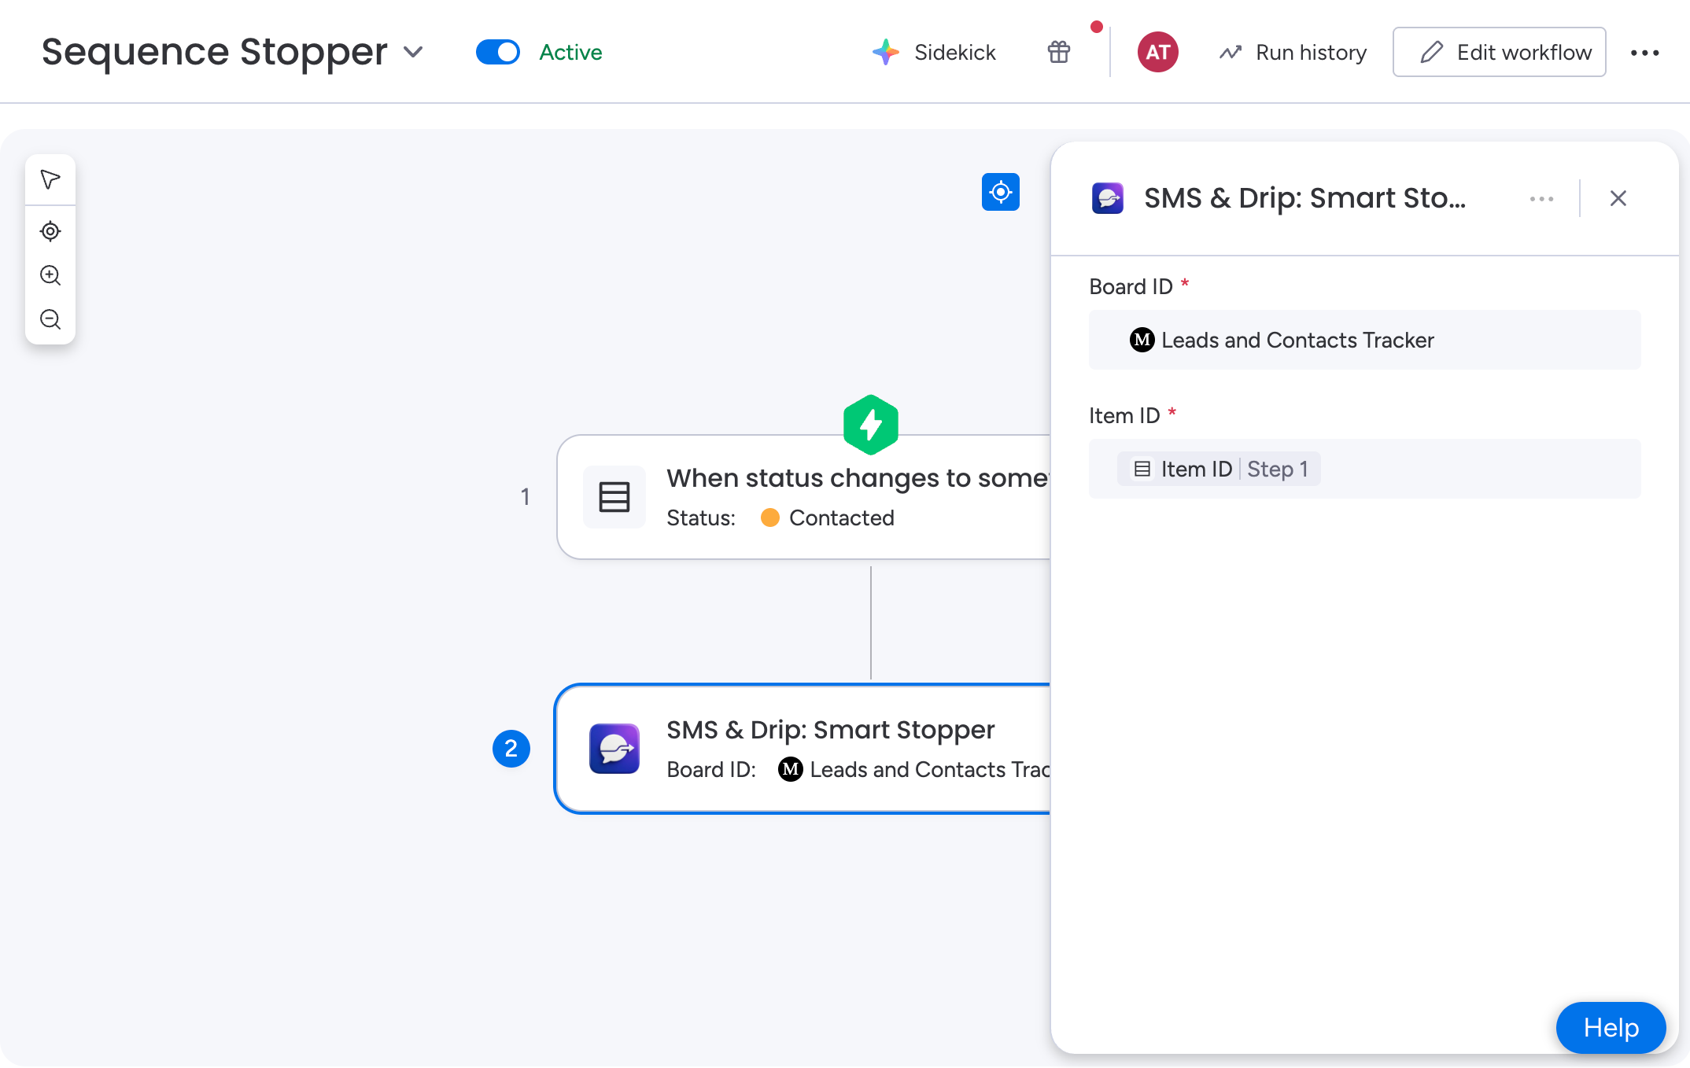Open the Help button
The height and width of the screenshot is (1068, 1690).
click(1611, 1027)
